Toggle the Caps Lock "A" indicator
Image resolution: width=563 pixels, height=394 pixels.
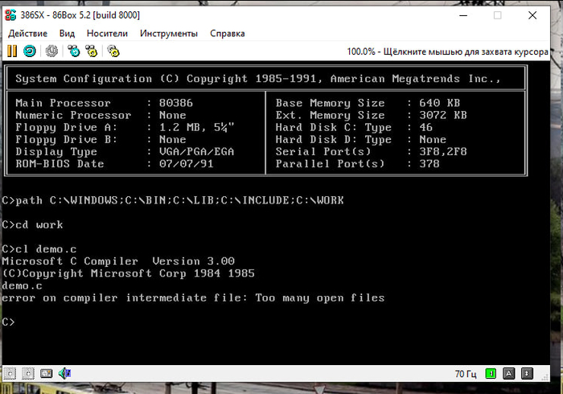click(509, 373)
